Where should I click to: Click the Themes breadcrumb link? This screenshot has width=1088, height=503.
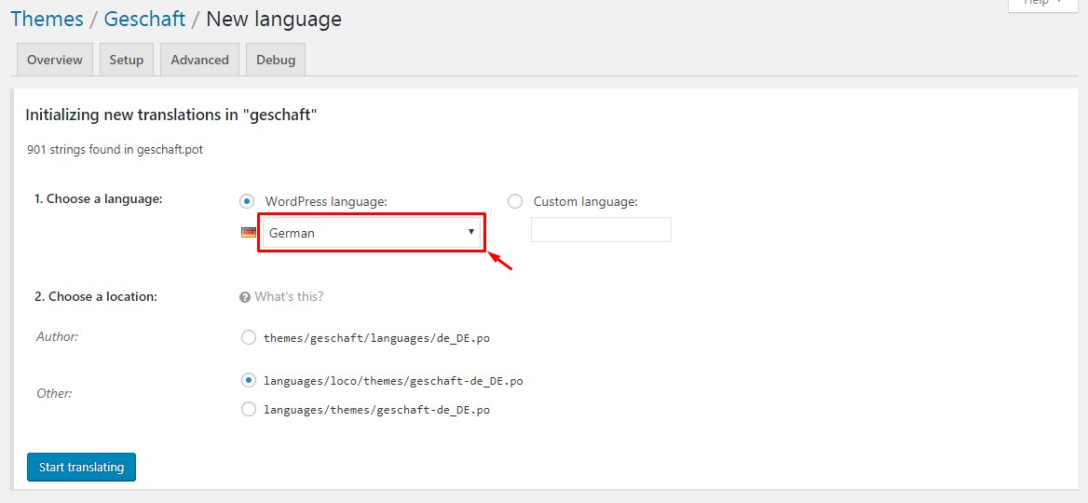pos(48,19)
